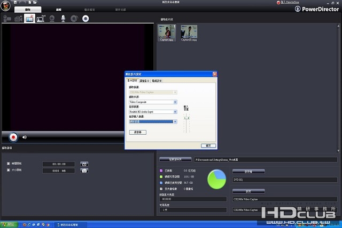The image size is (342, 228).
Task: Select capture from DV camcorder icon
Action: pos(7,19)
